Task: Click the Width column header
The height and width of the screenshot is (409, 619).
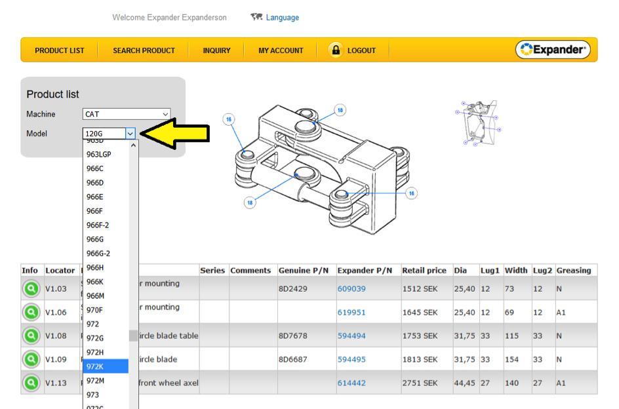Action: [x=516, y=271]
